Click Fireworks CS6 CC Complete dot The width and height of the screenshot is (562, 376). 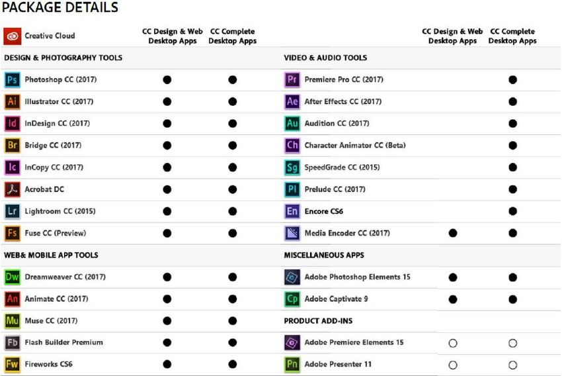tap(232, 365)
